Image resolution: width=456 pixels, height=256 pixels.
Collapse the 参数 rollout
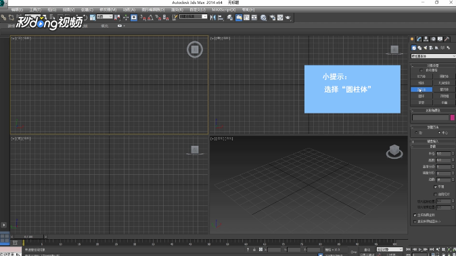pyautogui.click(x=433, y=147)
